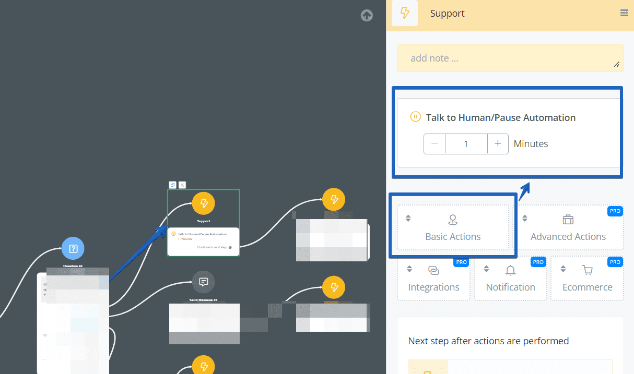Image resolution: width=634 pixels, height=374 pixels.
Task: Click the Send Message #3 speech bubble icon
Action: [204, 282]
